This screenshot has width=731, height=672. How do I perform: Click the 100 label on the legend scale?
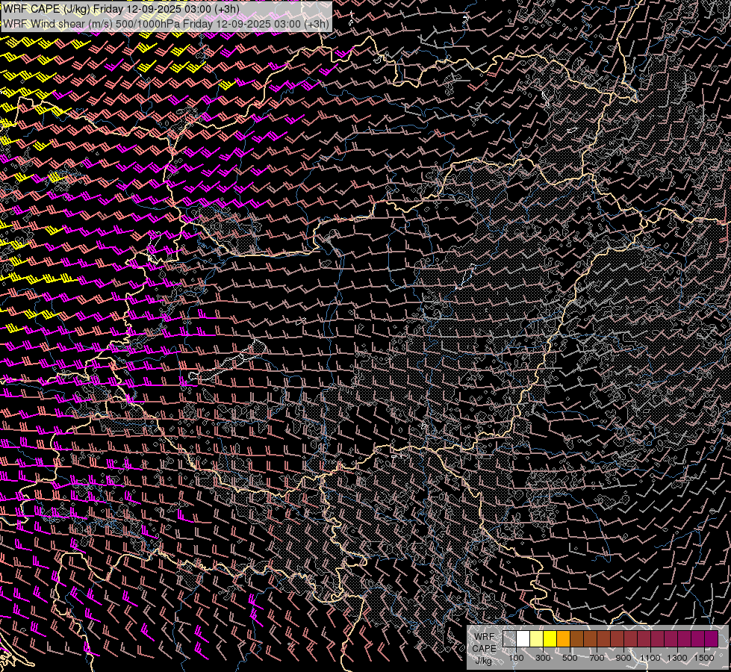tap(516, 658)
